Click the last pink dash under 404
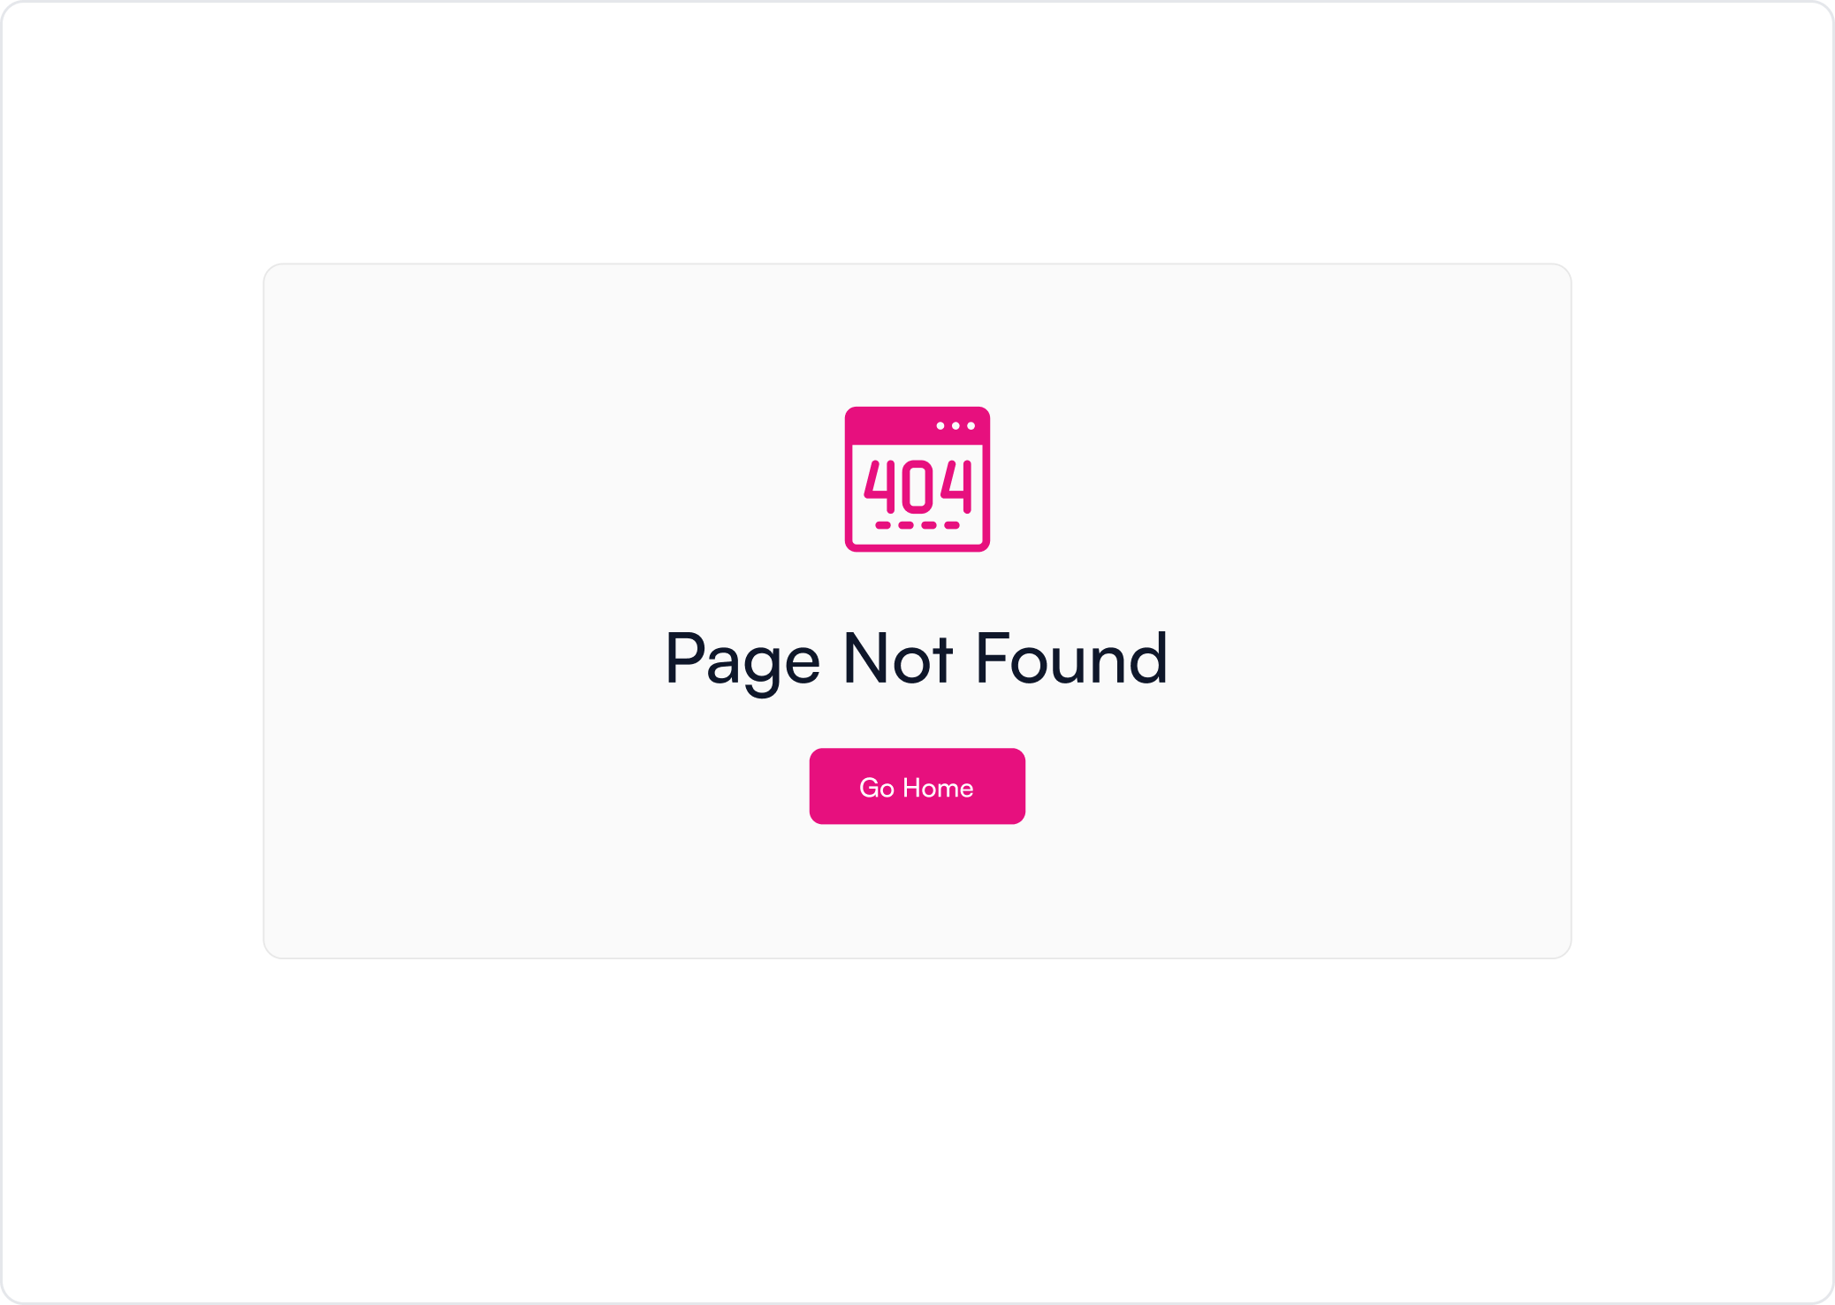 [952, 525]
